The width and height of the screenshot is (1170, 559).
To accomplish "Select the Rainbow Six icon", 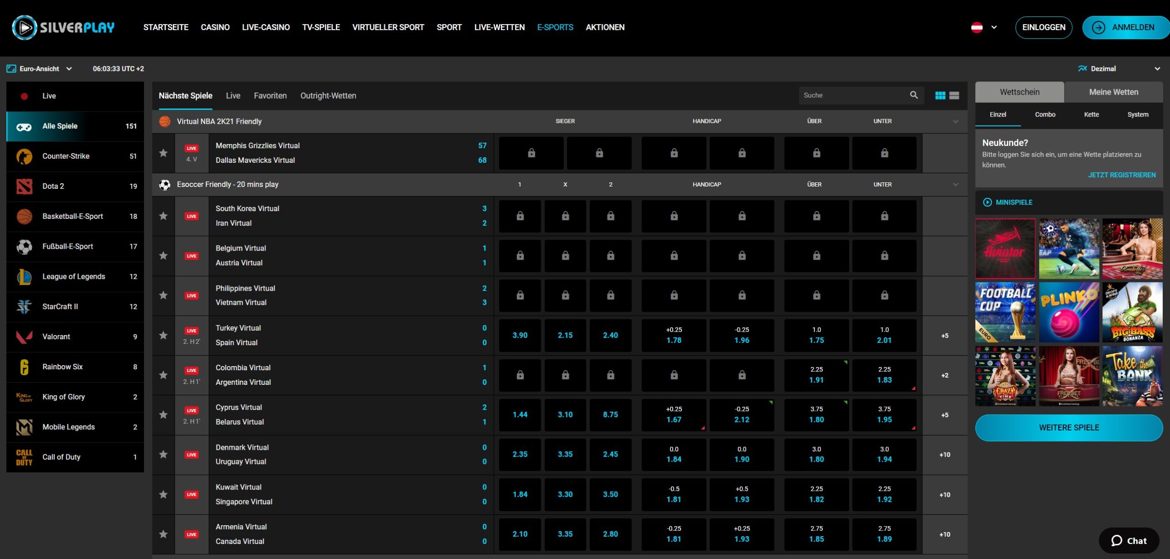I will [24, 367].
